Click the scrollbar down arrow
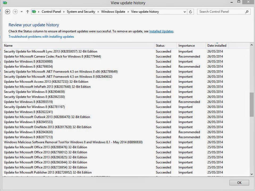255x191 pixels. pos(252,174)
